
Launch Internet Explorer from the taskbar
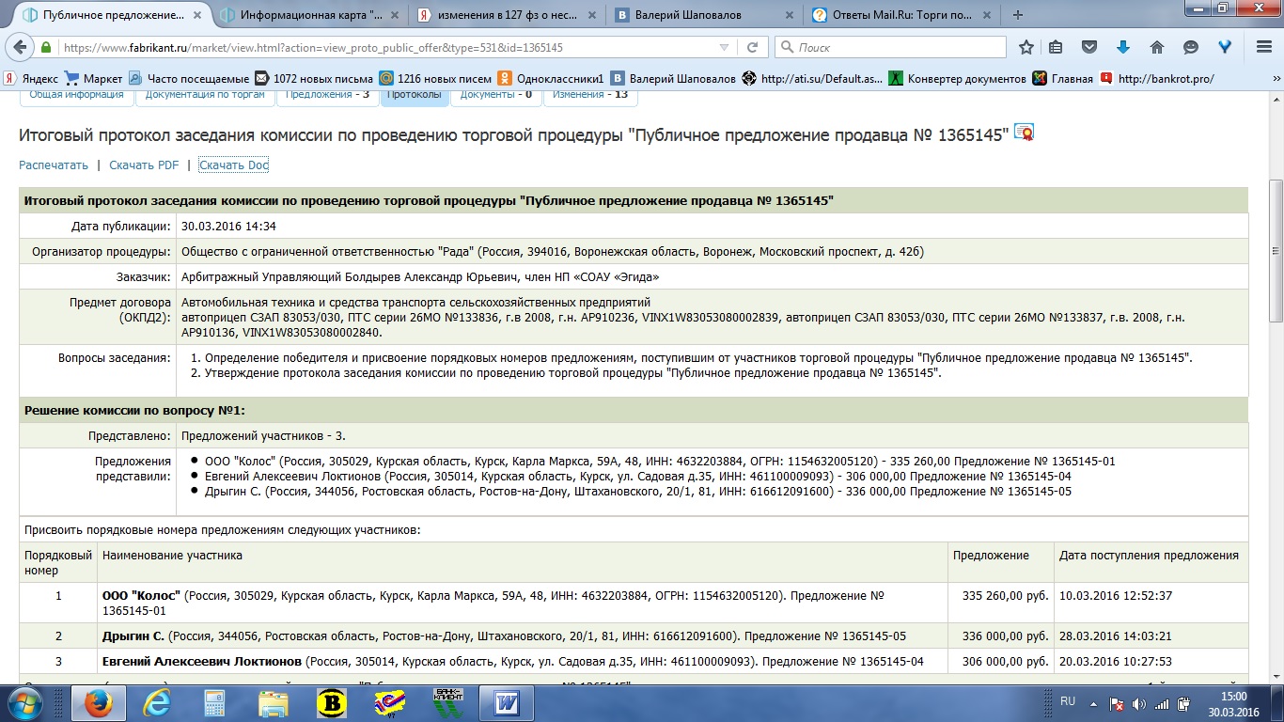157,701
